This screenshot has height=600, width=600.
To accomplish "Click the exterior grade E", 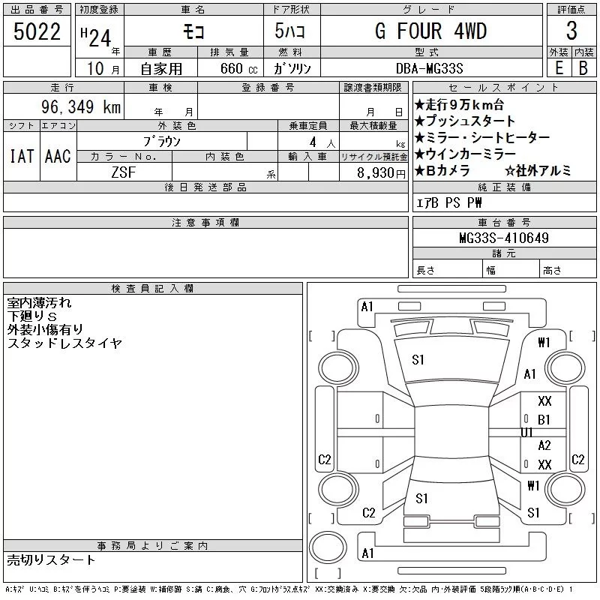I will 559,67.
